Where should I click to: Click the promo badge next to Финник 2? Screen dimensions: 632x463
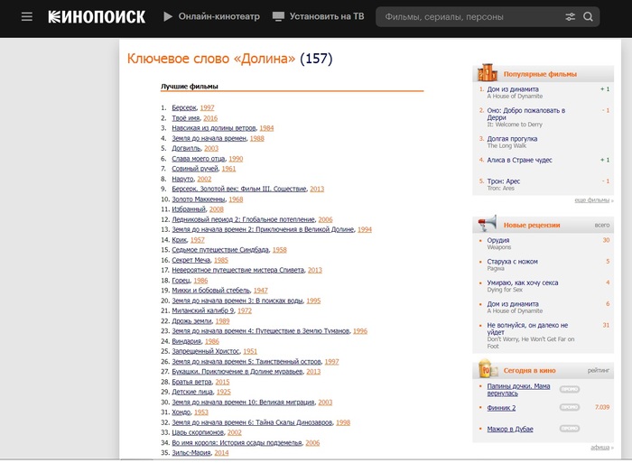coord(570,408)
